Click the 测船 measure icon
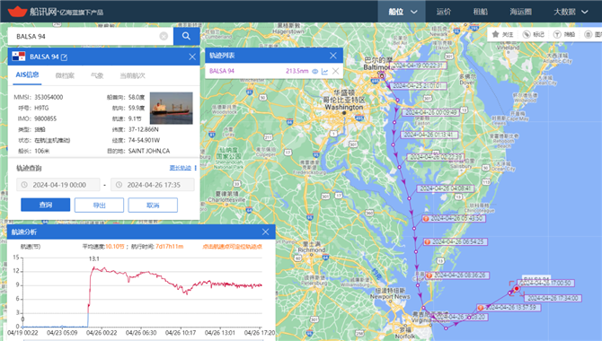This screenshot has width=602, height=341. click(557, 34)
